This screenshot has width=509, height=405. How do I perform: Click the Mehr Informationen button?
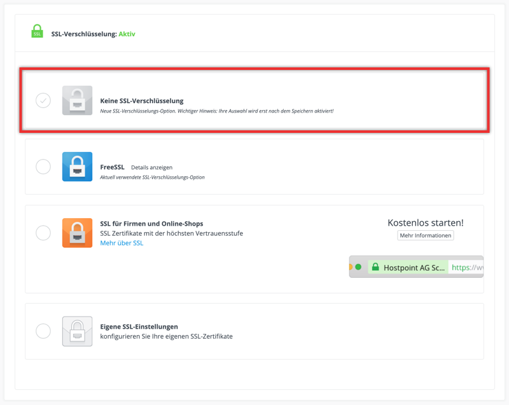(426, 235)
